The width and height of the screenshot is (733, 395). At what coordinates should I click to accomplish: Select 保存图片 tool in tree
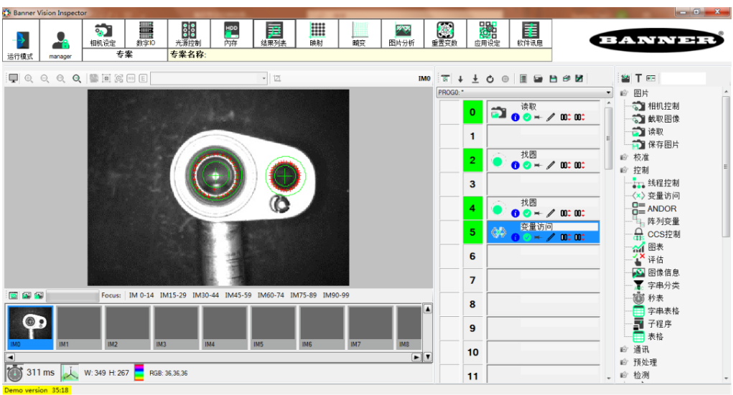click(x=663, y=144)
